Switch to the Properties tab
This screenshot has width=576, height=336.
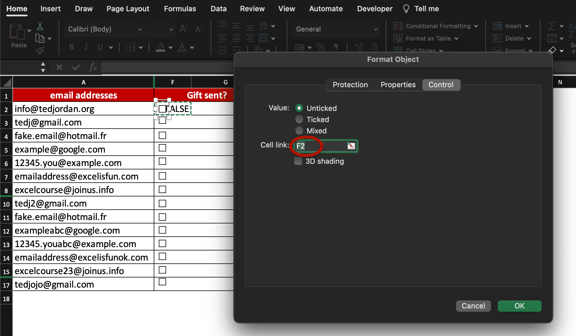[x=398, y=85]
